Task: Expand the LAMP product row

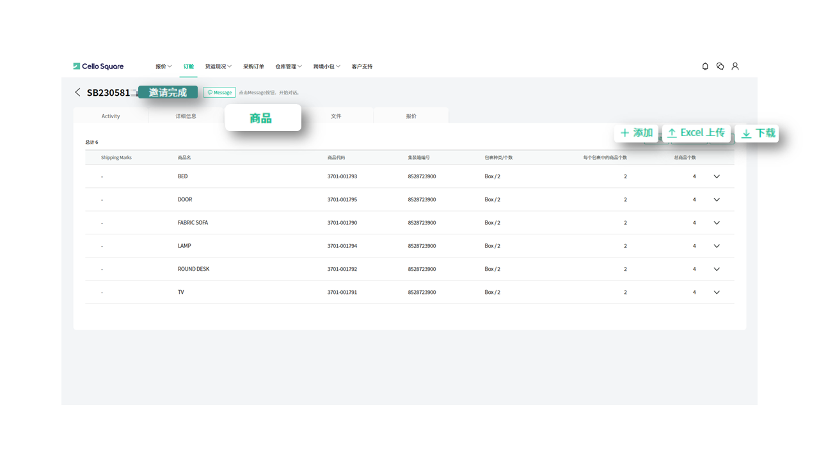Action: [717, 246]
